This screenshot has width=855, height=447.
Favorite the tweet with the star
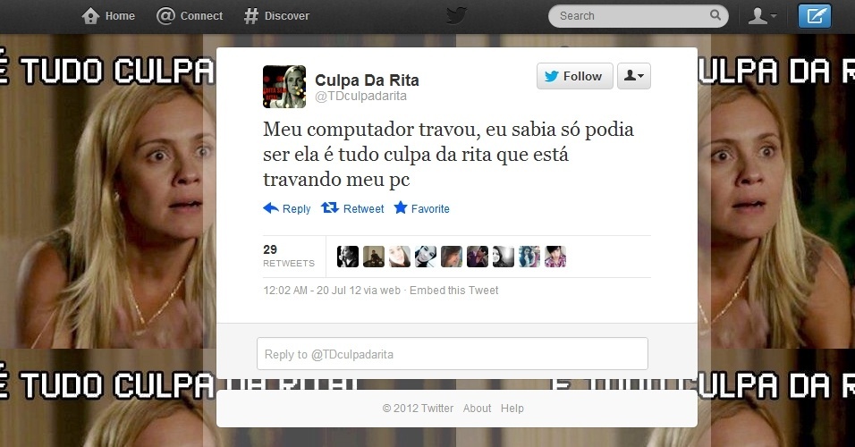(x=421, y=208)
